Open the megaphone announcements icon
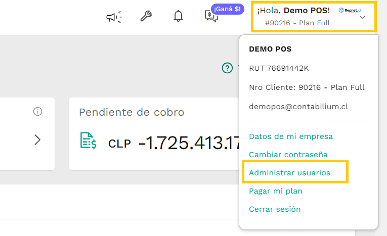The image size is (387, 236). (114, 17)
